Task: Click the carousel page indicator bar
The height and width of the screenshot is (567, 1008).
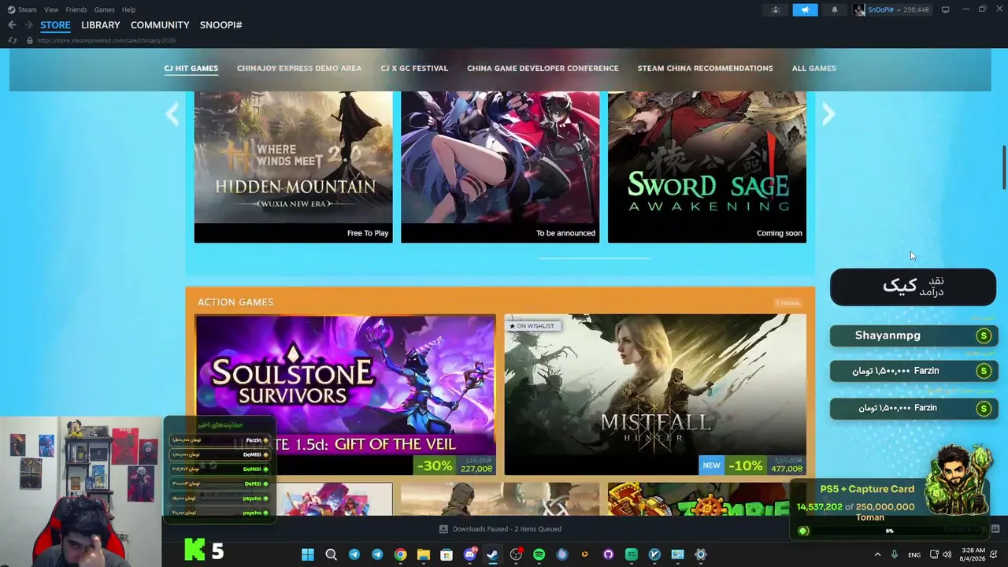Action: (x=595, y=258)
